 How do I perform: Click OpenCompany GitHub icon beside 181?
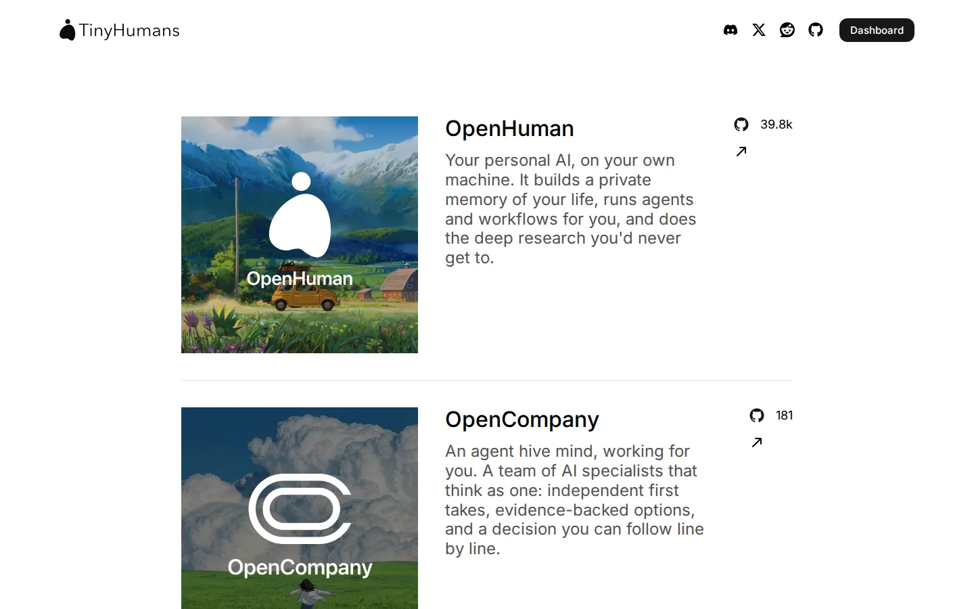pos(757,415)
